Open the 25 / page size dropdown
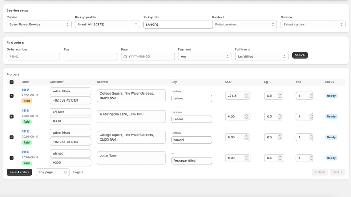 pos(53,172)
